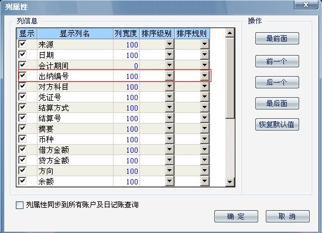Open 排序规则 dropdown for 出纳编号 row
The height and width of the screenshot is (233, 322).
coord(205,76)
